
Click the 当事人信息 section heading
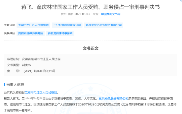(x=15, y=85)
